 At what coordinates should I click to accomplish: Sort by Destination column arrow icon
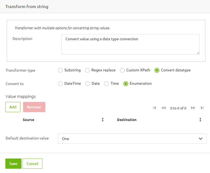pos(200,120)
